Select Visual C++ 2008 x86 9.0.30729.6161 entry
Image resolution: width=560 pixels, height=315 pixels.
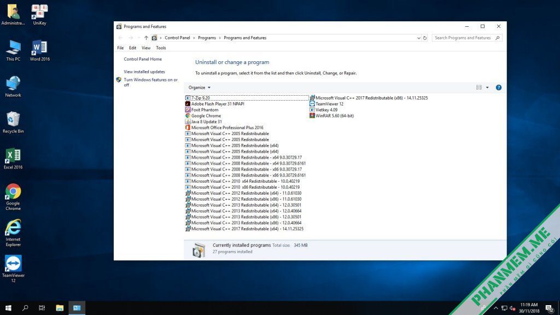[246, 176]
